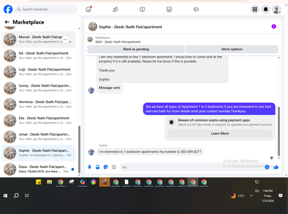Screen dimensions: 288x214
Task: Open the apps grid menu icon
Action: (255, 9)
